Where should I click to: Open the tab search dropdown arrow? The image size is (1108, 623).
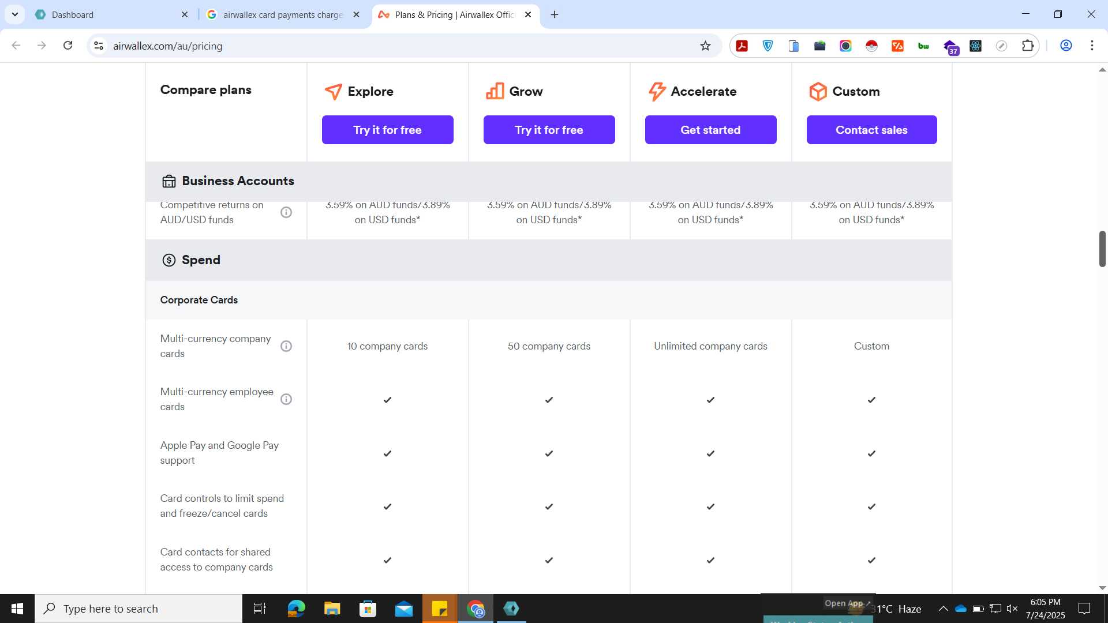tap(15, 14)
